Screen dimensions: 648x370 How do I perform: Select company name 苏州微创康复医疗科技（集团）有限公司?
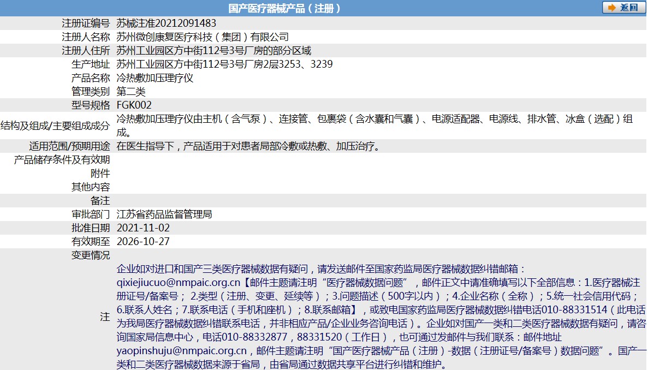203,37
